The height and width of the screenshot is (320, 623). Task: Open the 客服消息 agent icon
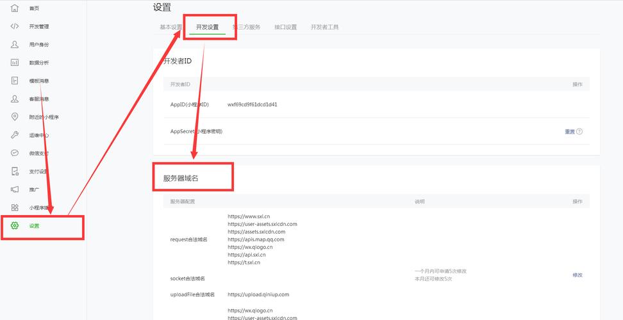15,99
